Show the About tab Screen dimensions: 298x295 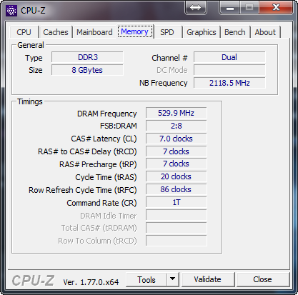tap(265, 32)
